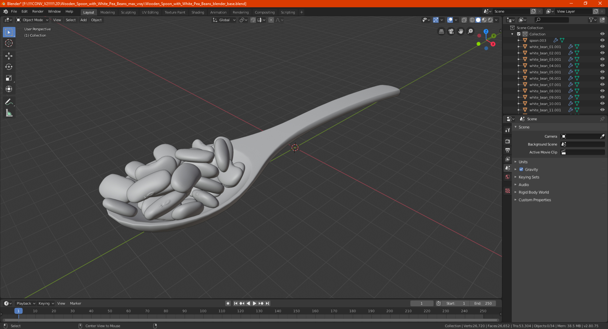Click the zoom view magnifier icon
Viewport: 608px width, 329px height.
click(x=471, y=31)
